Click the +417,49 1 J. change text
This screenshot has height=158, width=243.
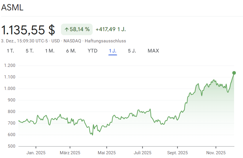tap(111, 29)
